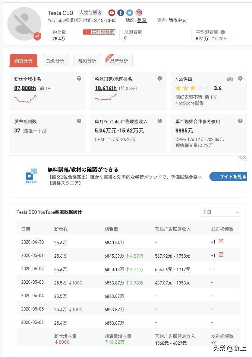Close the banner advertisement
The height and width of the screenshot is (357, 252).
pos(245,158)
